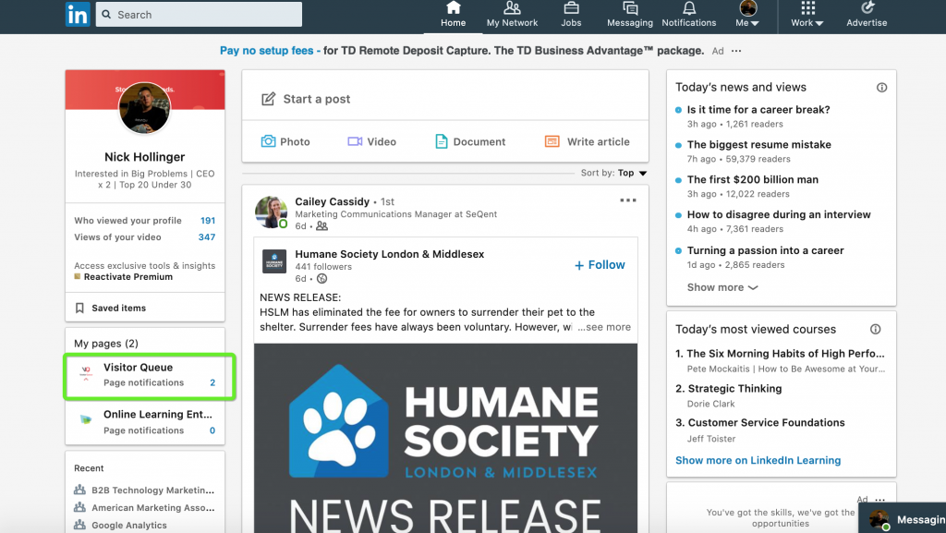Click the Video camera icon
946x533 pixels.
pyautogui.click(x=355, y=141)
